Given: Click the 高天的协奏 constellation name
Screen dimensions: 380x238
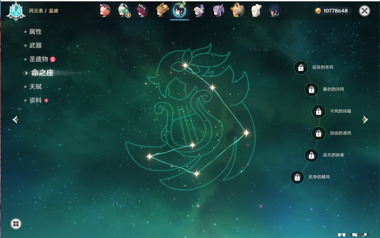Looking at the screenshot, I should pyautogui.click(x=333, y=155).
